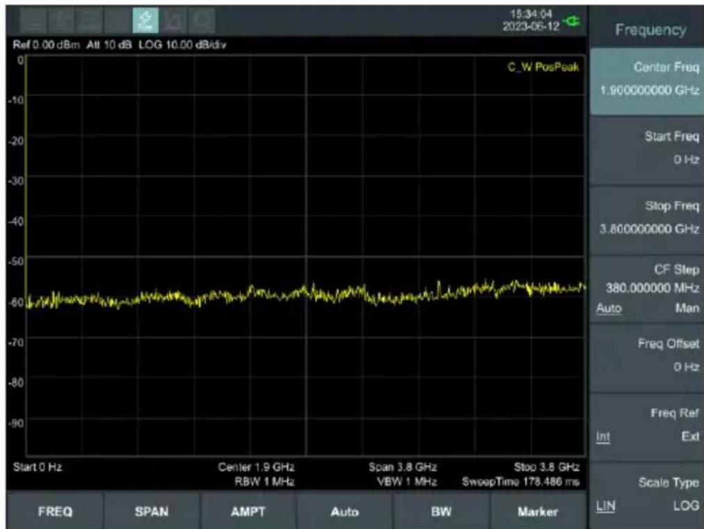Switch scale type to LOG option

686,505
